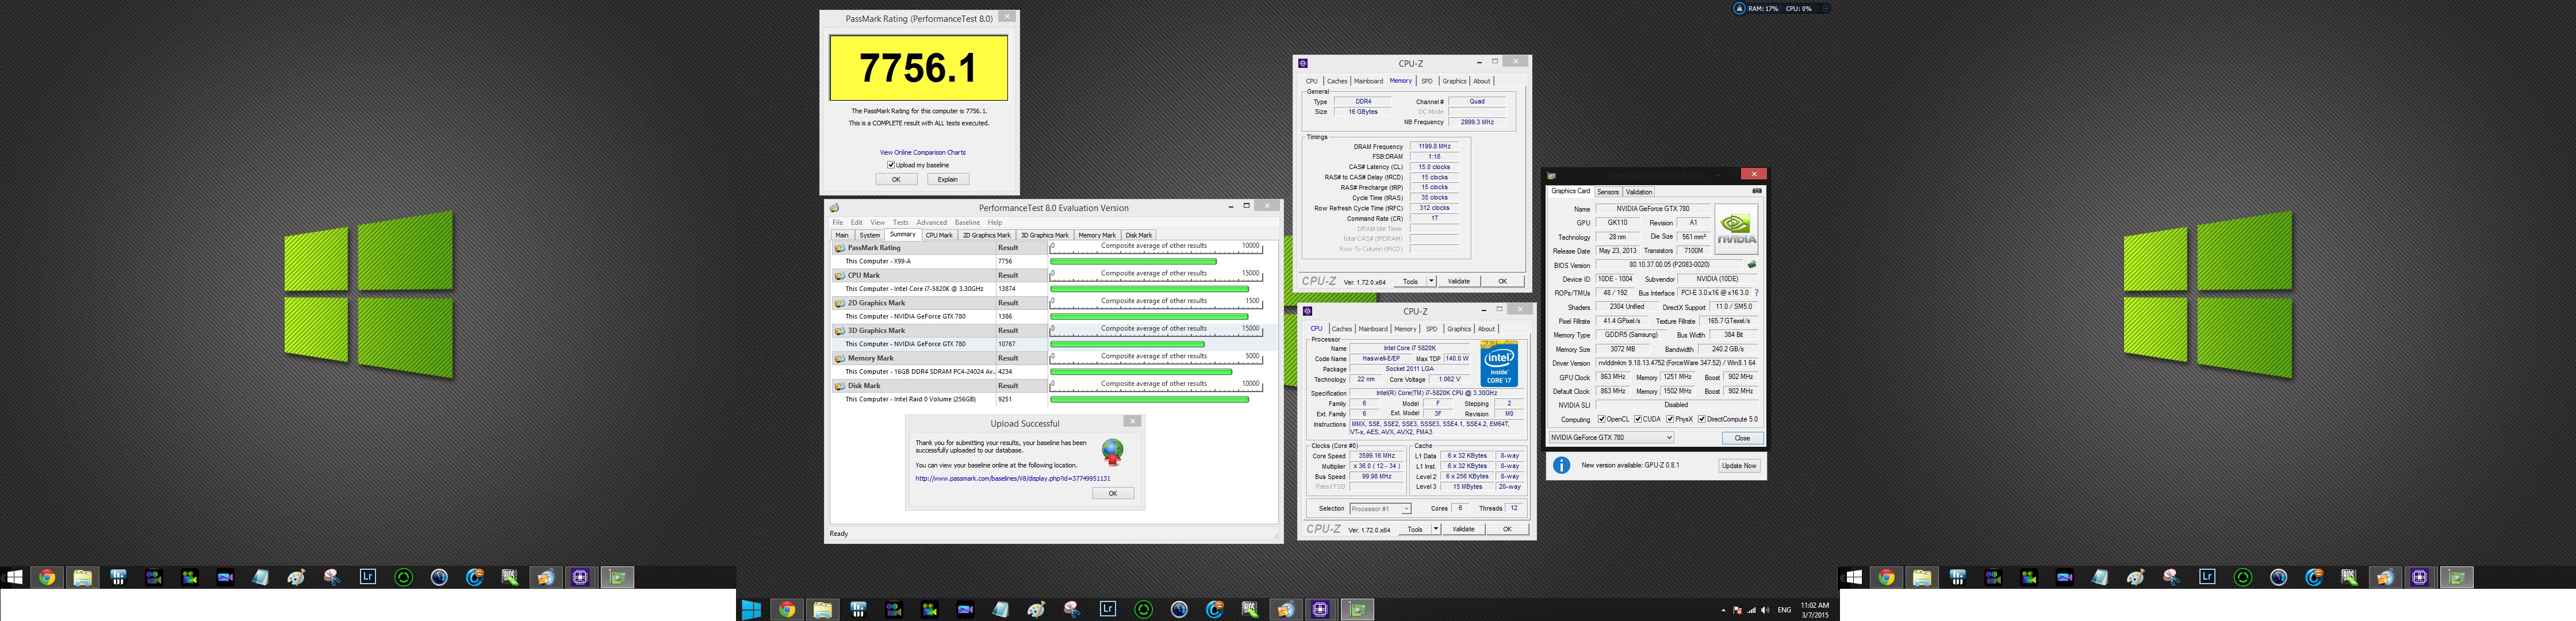Click the network signal icon in system tray
2576x621 pixels.
tap(1751, 610)
